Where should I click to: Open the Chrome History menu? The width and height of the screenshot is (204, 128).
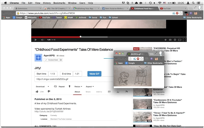47,3
